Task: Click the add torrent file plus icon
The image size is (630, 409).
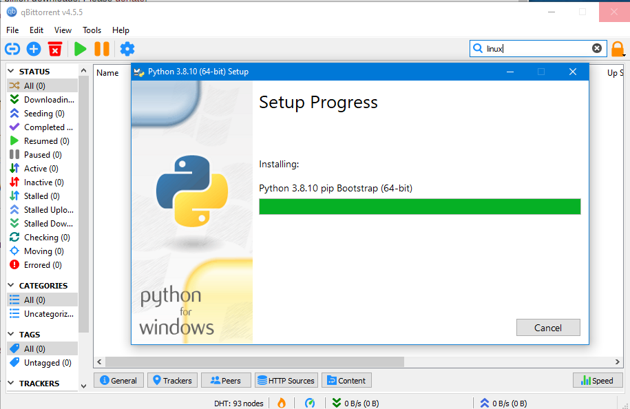Action: click(x=34, y=49)
